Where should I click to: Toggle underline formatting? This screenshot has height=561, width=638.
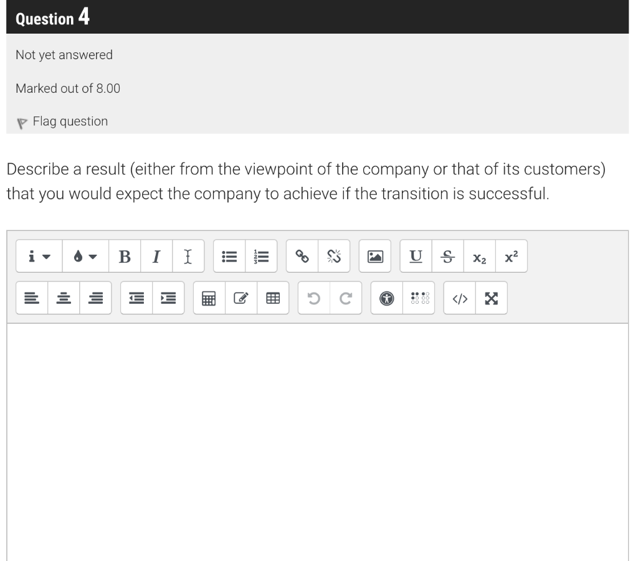[416, 256]
